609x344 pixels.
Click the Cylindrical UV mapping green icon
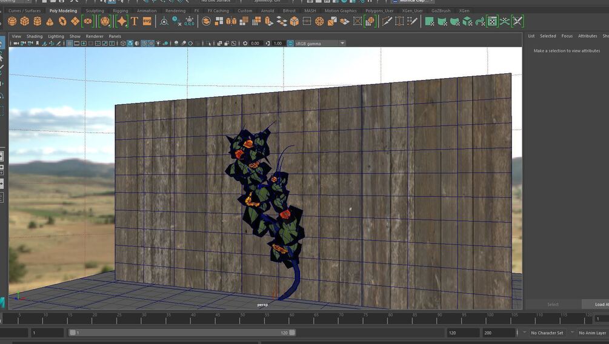tap(442, 21)
